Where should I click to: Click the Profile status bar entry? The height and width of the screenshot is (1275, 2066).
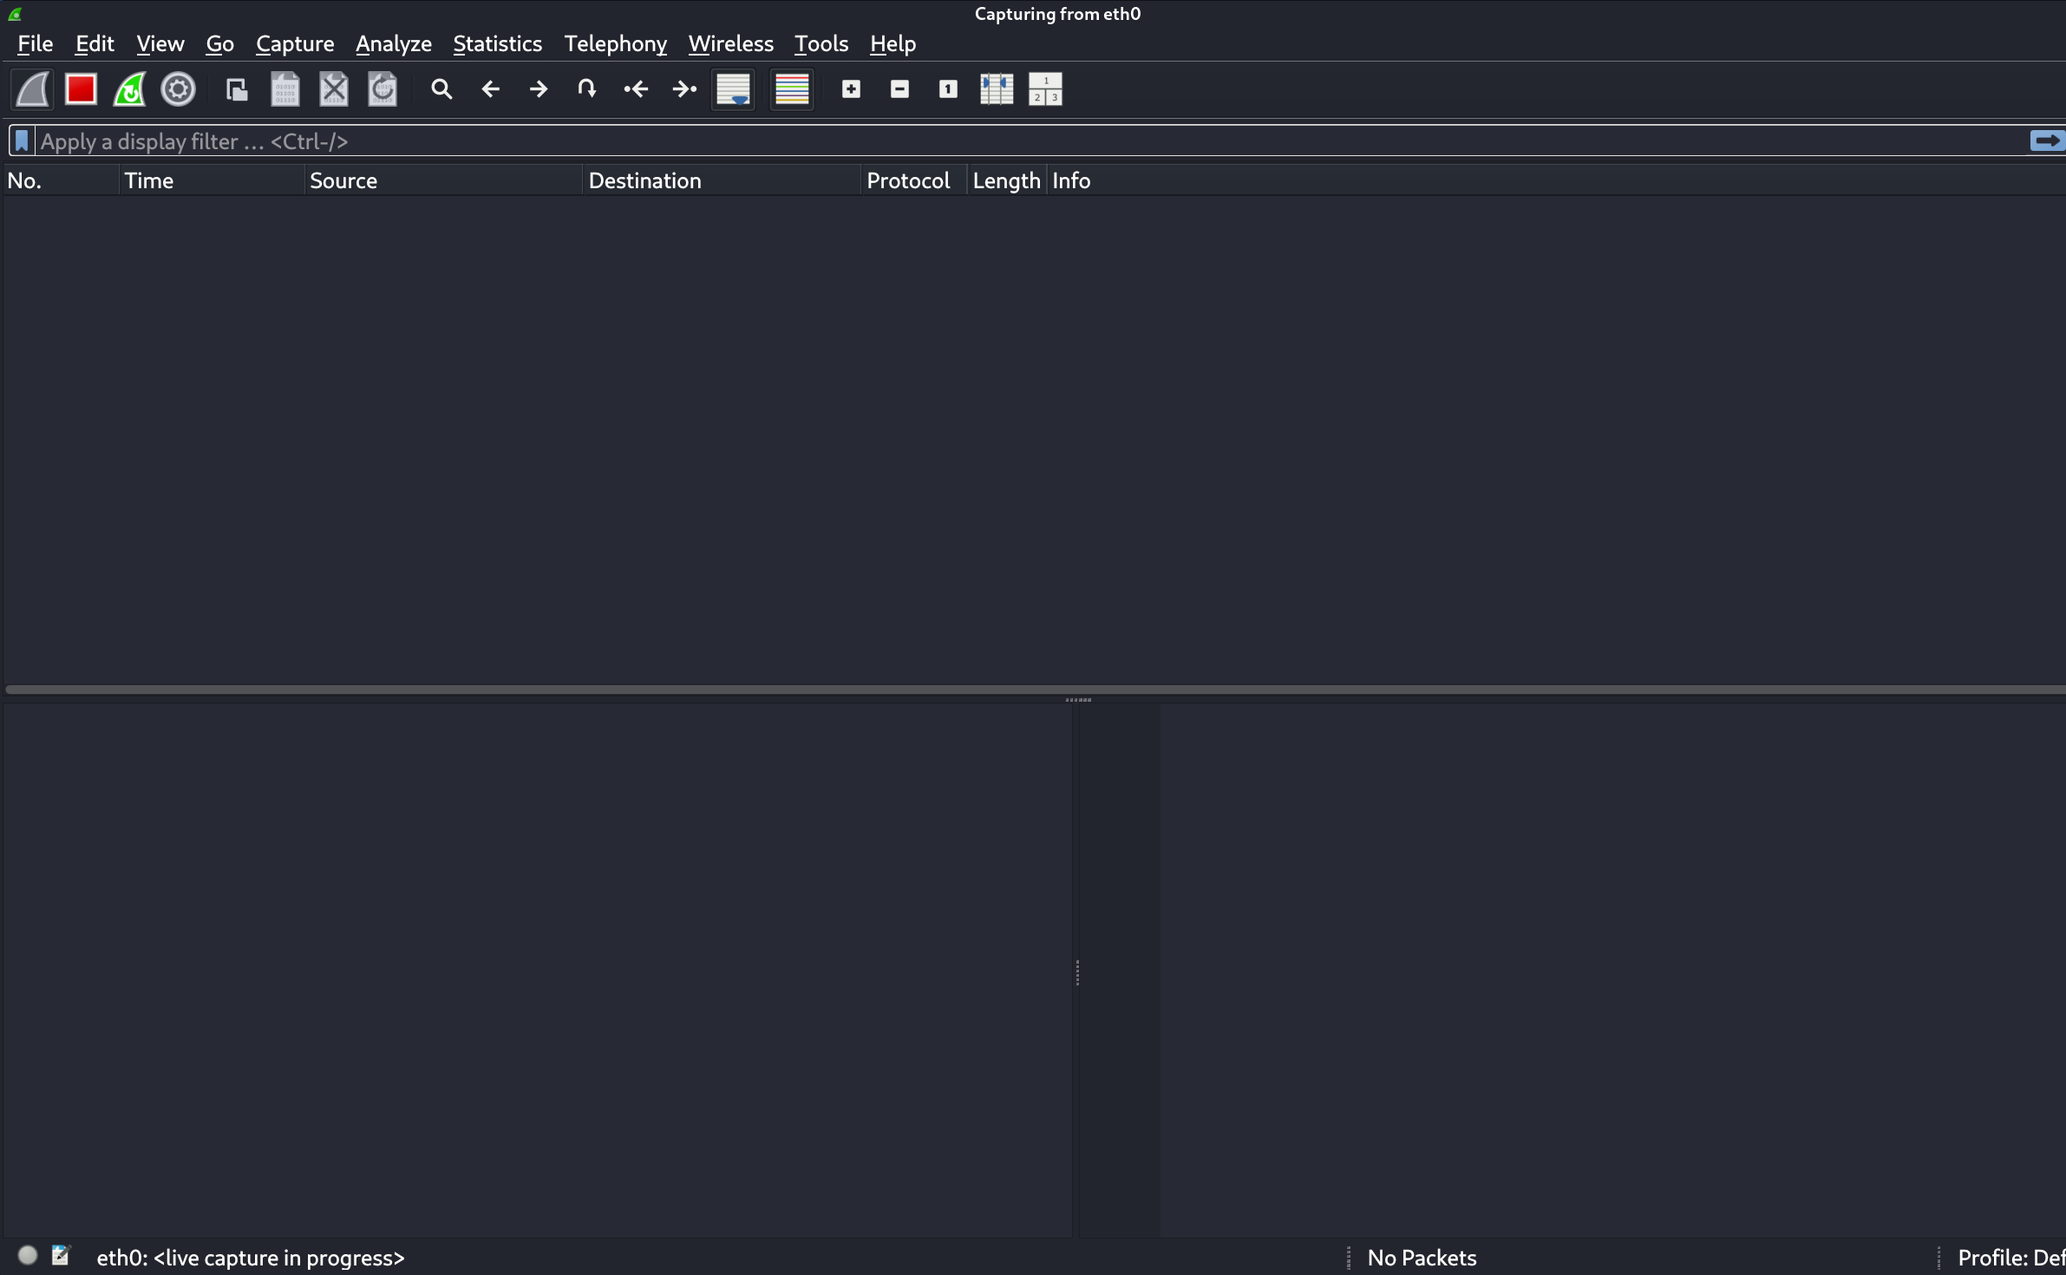2011,1258
